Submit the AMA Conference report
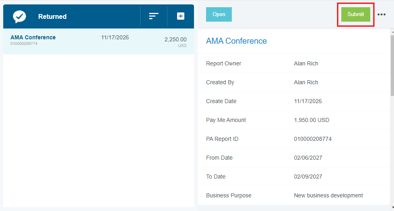 click(355, 14)
